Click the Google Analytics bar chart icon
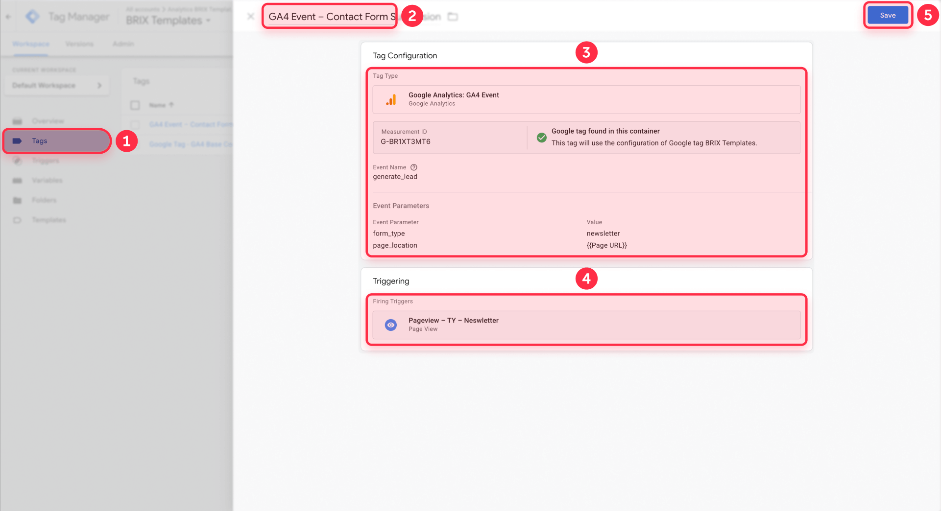Viewport: 941px width, 511px height. click(x=391, y=100)
